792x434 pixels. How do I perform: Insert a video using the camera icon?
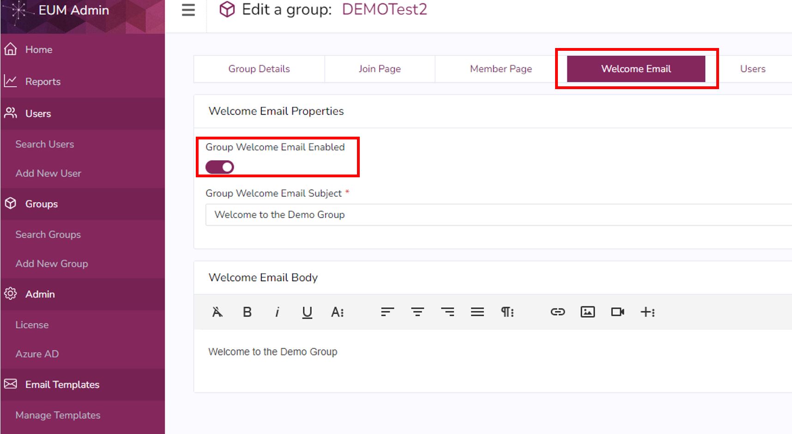point(618,312)
